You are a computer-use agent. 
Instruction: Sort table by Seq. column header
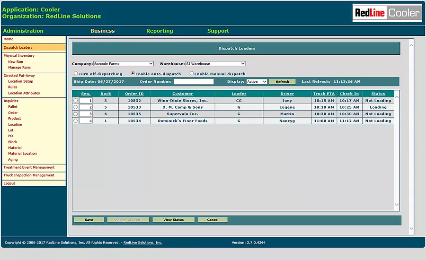[86, 94]
